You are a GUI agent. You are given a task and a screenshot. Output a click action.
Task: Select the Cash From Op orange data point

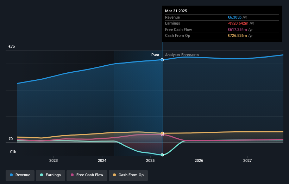(162, 133)
